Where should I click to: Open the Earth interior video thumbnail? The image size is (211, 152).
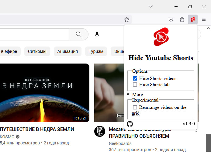(x=45, y=93)
